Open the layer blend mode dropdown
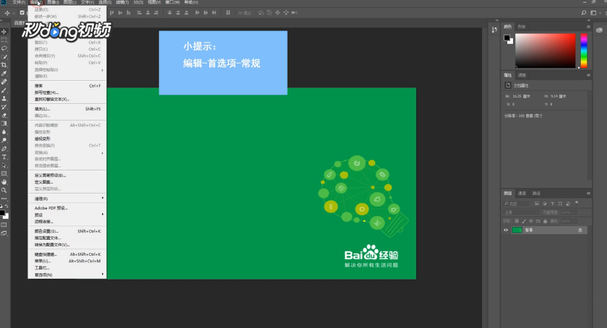 521,212
